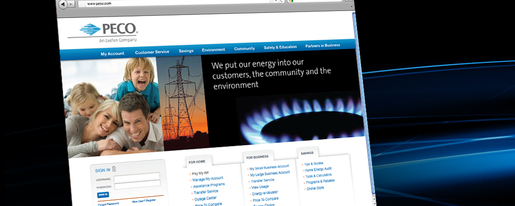Click the blue Sign In button

tap(103, 195)
